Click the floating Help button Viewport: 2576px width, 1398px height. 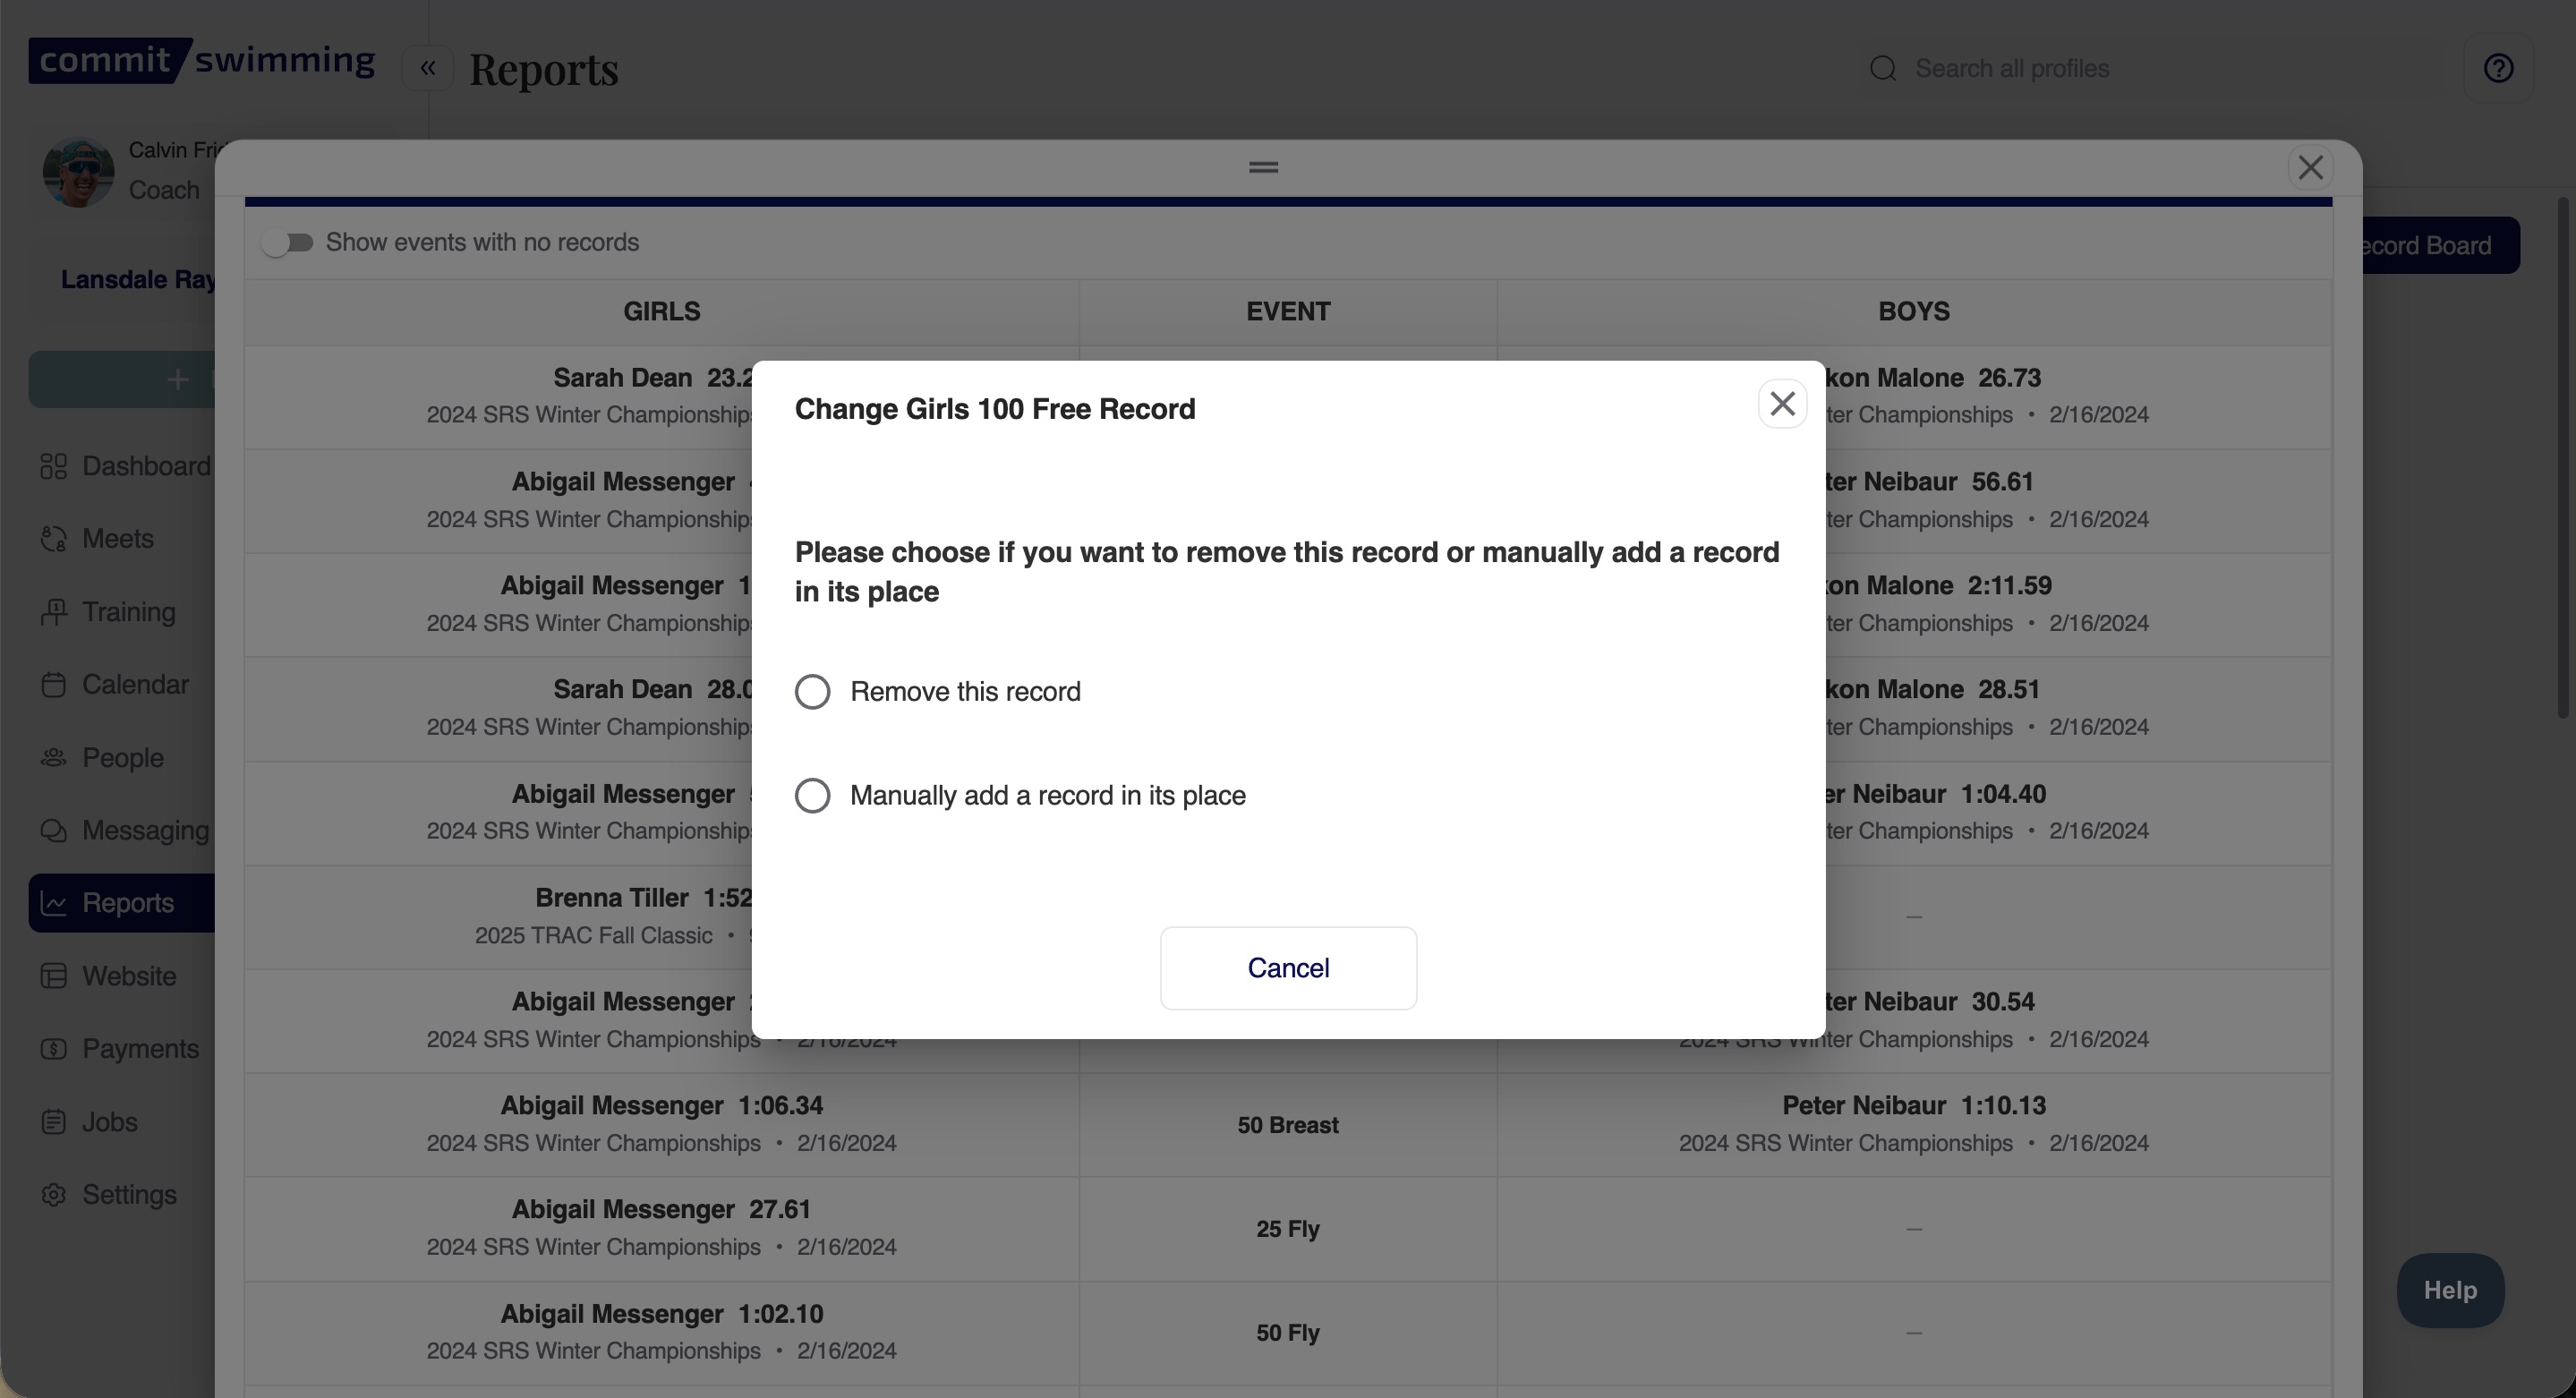[x=2449, y=1290]
